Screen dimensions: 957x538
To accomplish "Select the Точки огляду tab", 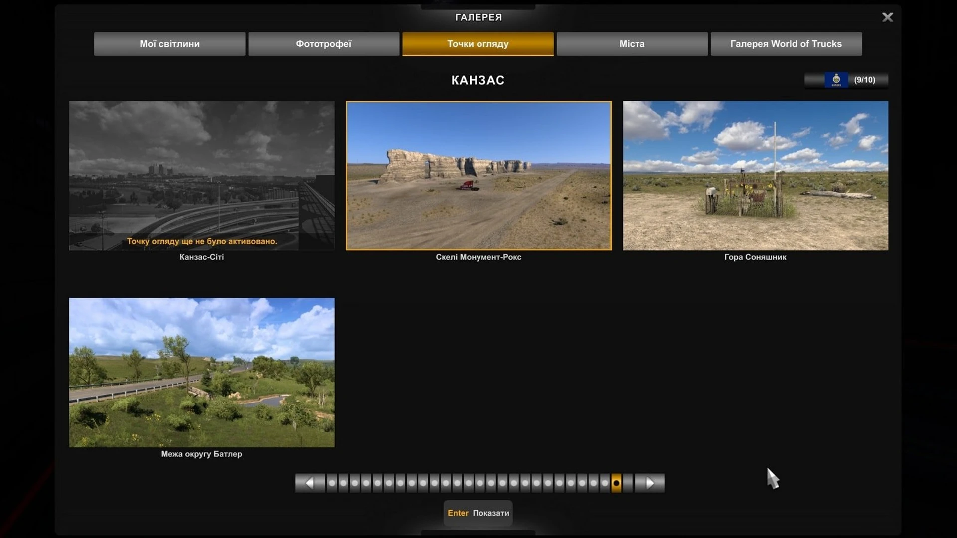I will [x=478, y=44].
